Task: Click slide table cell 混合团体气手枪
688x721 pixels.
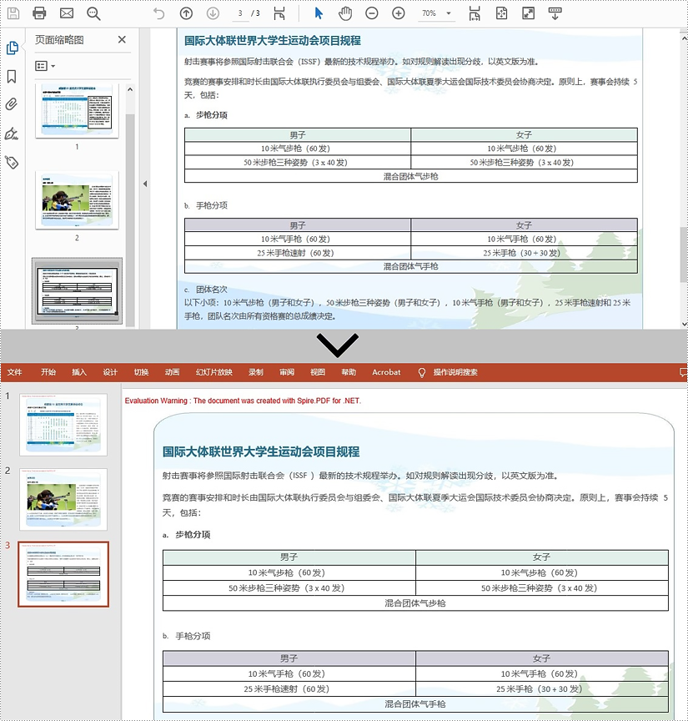Action: point(415,704)
